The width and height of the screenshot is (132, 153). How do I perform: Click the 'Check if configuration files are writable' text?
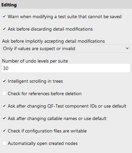pyautogui.click(x=47, y=131)
